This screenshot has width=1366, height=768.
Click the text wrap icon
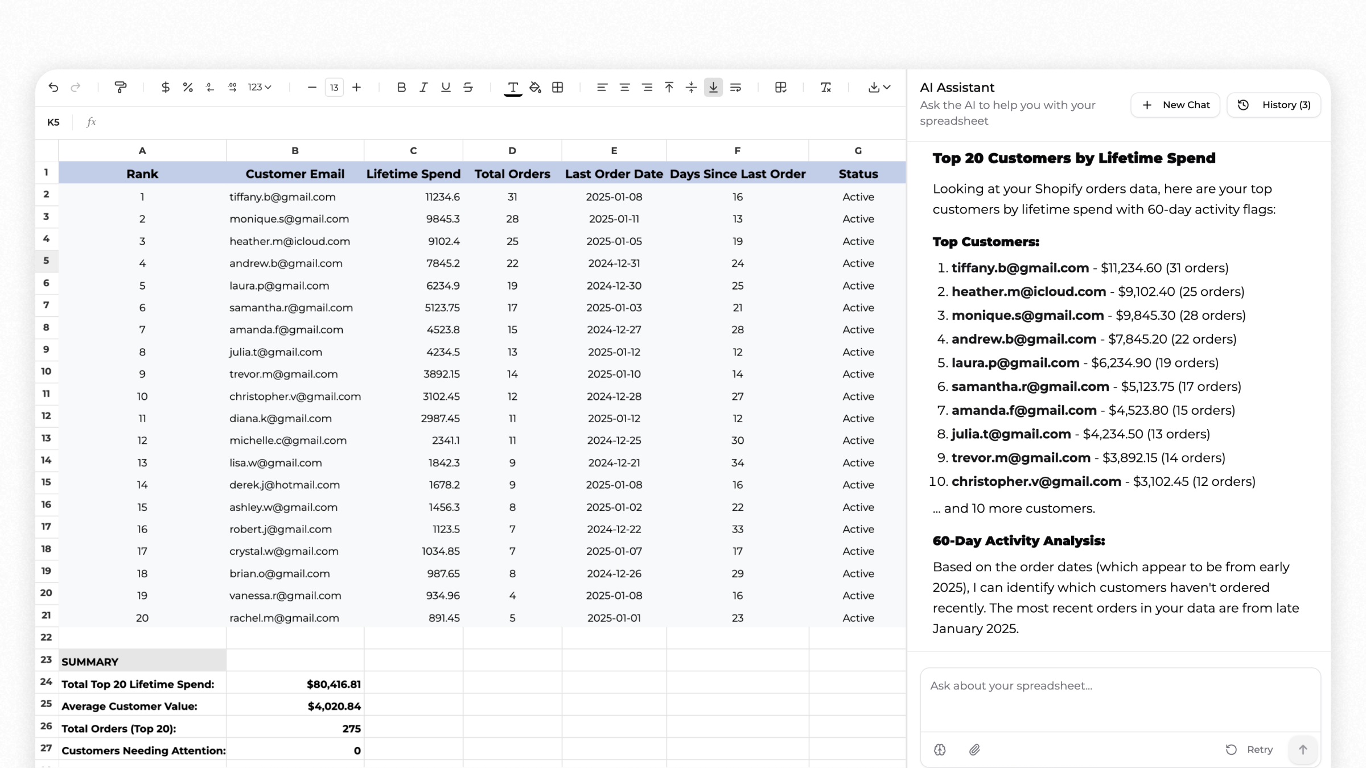(x=735, y=87)
